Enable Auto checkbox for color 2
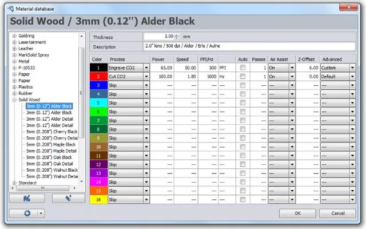Image resolution: width=366 pixels, height=229 pixels. pos(242,76)
